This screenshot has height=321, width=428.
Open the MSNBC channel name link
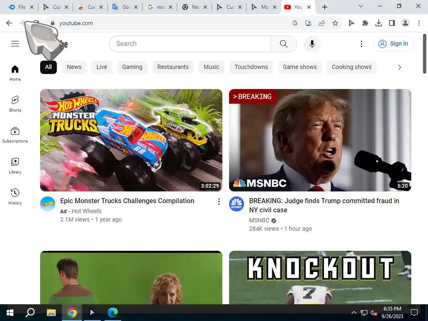(259, 221)
